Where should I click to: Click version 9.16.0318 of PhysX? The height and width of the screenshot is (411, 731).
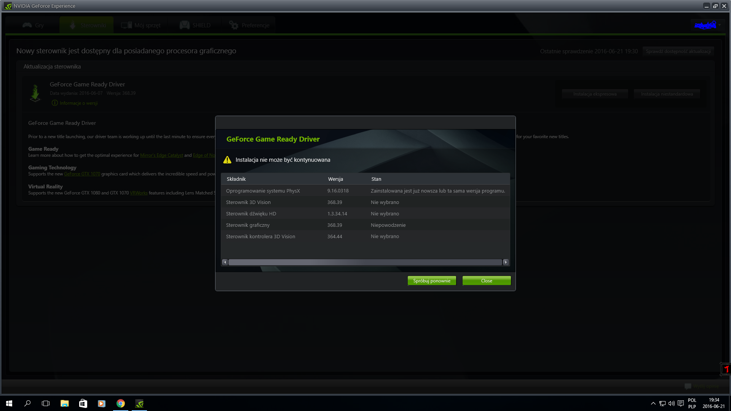[x=338, y=191]
